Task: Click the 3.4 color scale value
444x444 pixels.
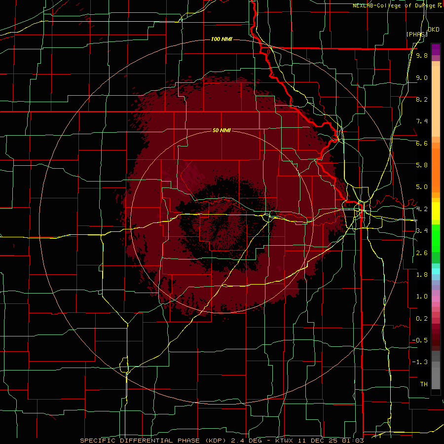Action: (422, 231)
